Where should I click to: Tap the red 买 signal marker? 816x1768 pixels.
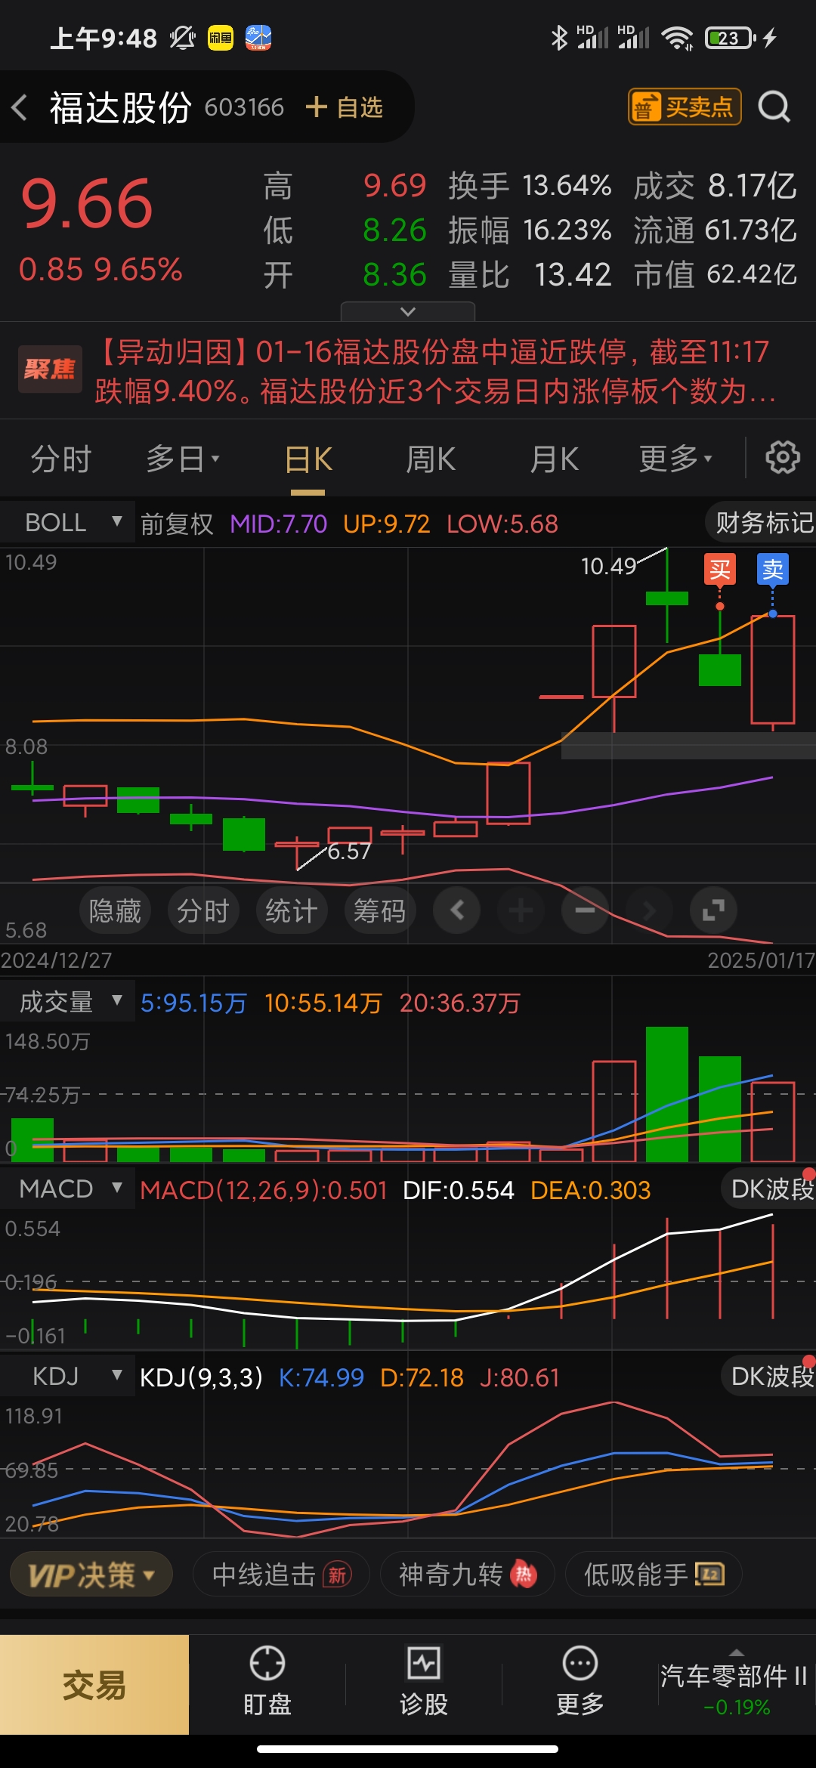coord(720,570)
